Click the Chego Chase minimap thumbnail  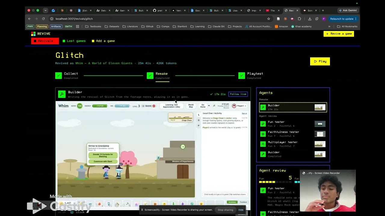(180, 117)
